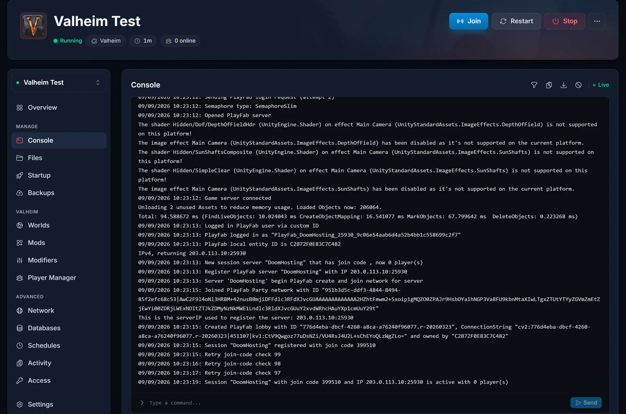Click the Retry join-code check 97 line
Screen dimensions: 626x414
click(209, 373)
